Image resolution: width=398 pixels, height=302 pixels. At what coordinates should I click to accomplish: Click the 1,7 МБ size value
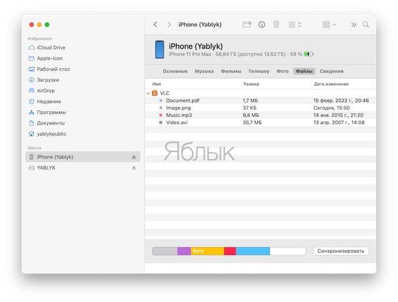point(250,100)
